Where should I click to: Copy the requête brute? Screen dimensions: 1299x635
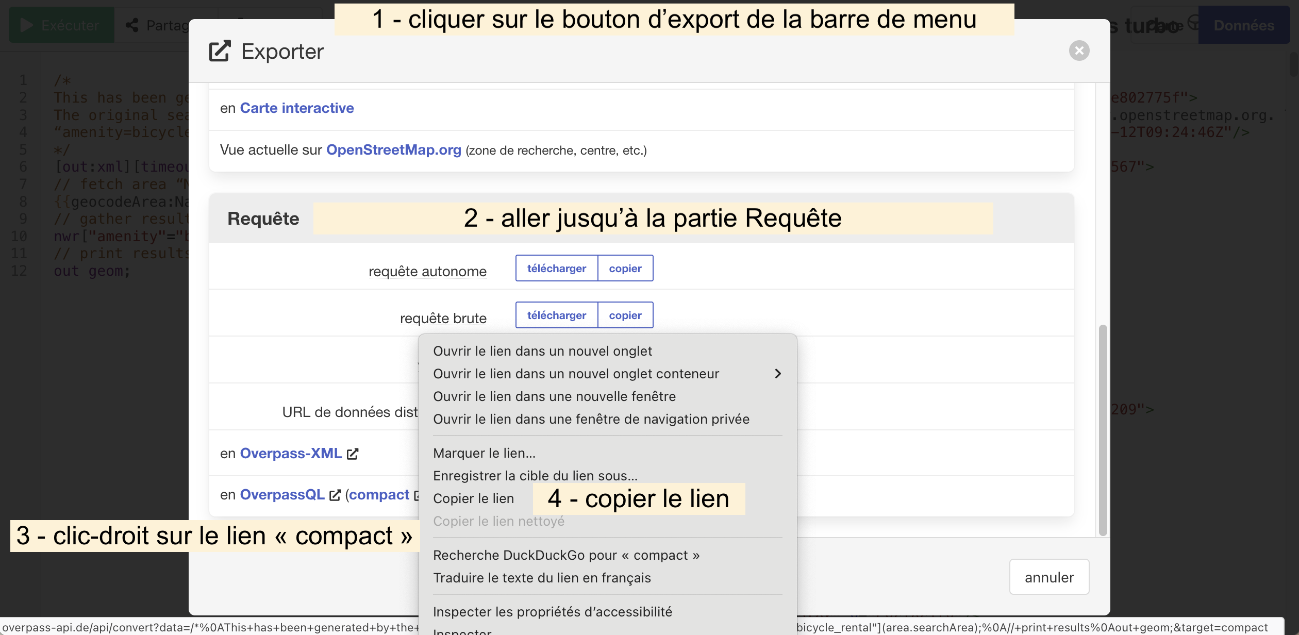point(625,315)
